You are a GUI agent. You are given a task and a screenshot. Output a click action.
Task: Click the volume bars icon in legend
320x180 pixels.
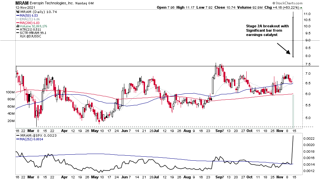tap(18, 26)
